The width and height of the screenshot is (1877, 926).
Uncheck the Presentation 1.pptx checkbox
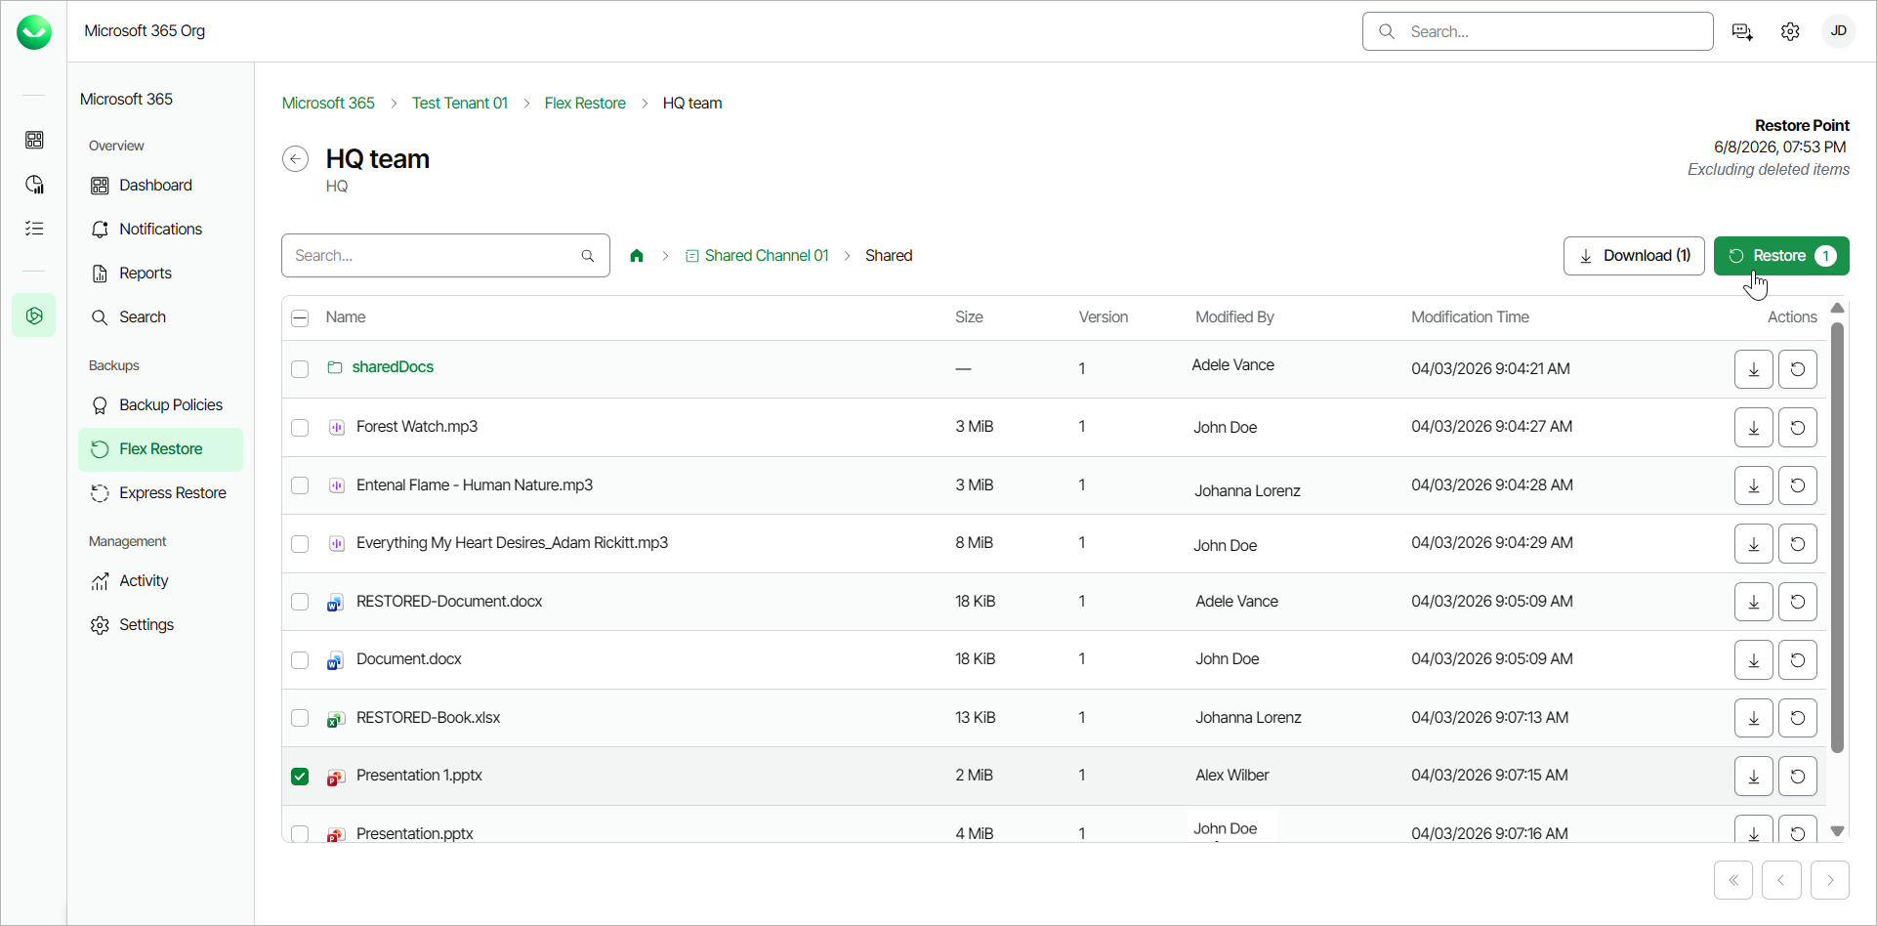(x=300, y=777)
